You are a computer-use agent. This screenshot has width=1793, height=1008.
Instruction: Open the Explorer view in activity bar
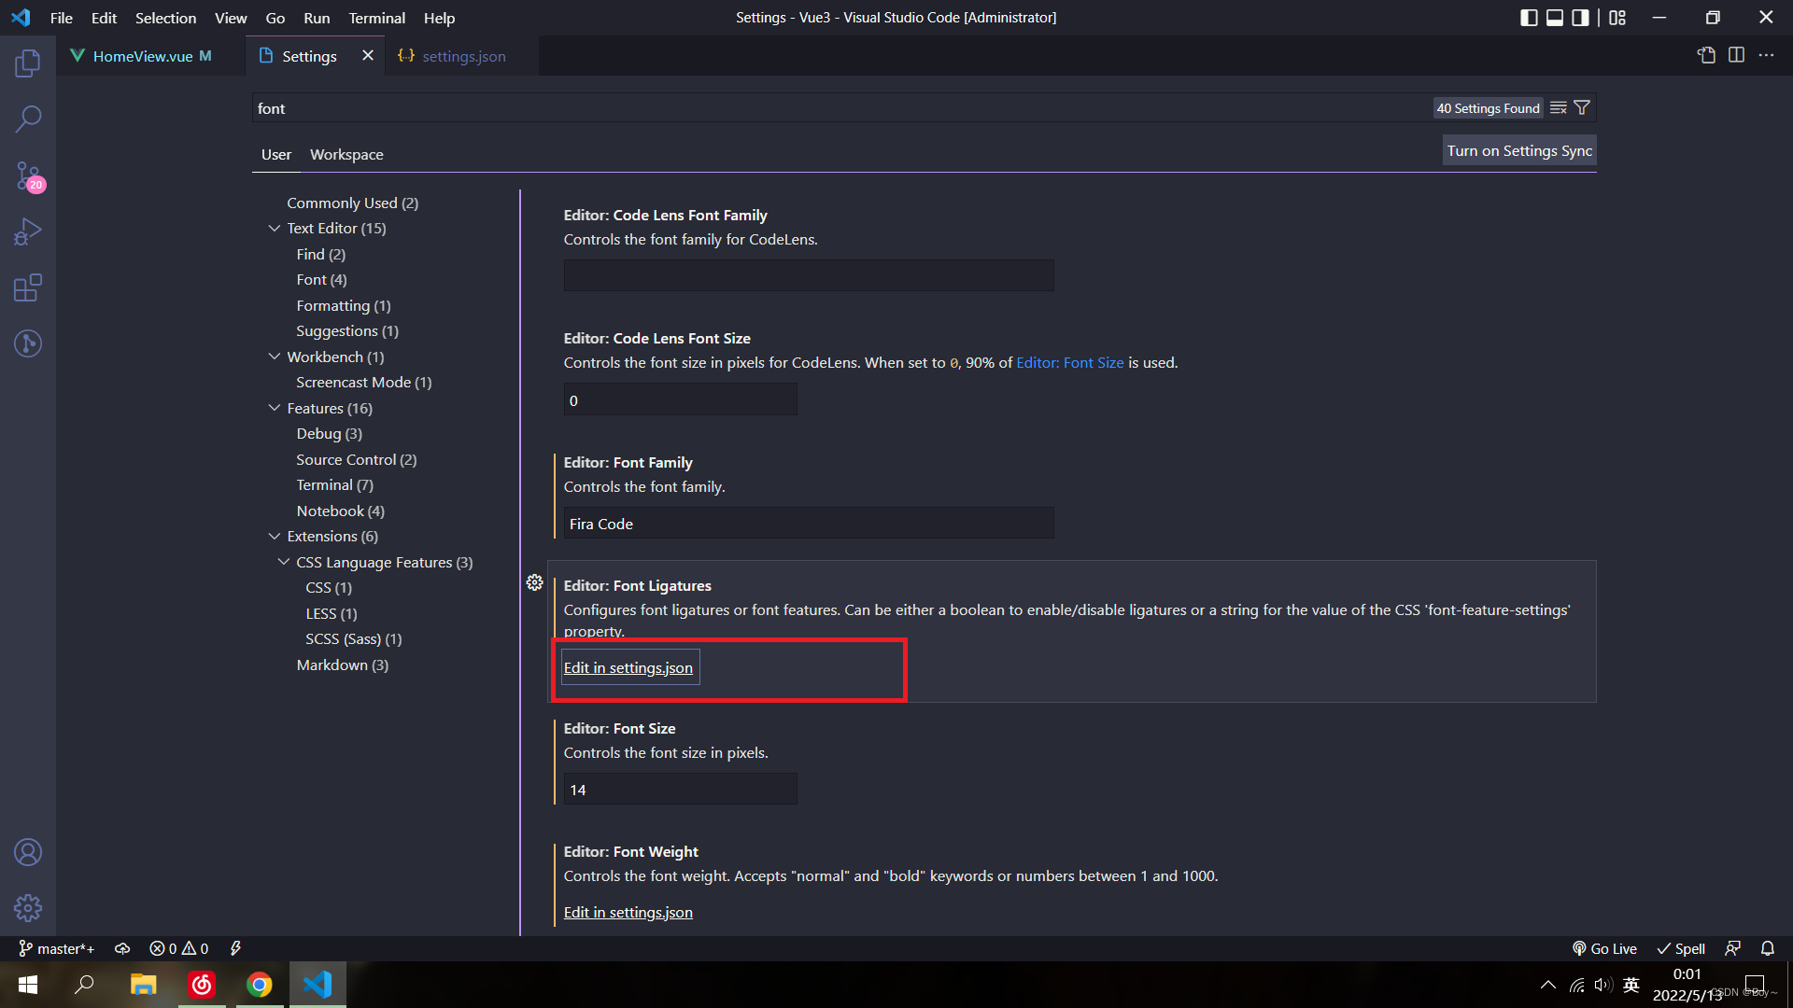(x=28, y=63)
